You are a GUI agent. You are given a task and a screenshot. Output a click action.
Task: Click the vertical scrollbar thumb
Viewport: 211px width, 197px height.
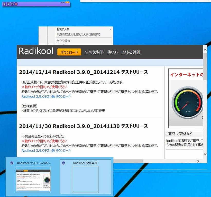(x=205, y=66)
